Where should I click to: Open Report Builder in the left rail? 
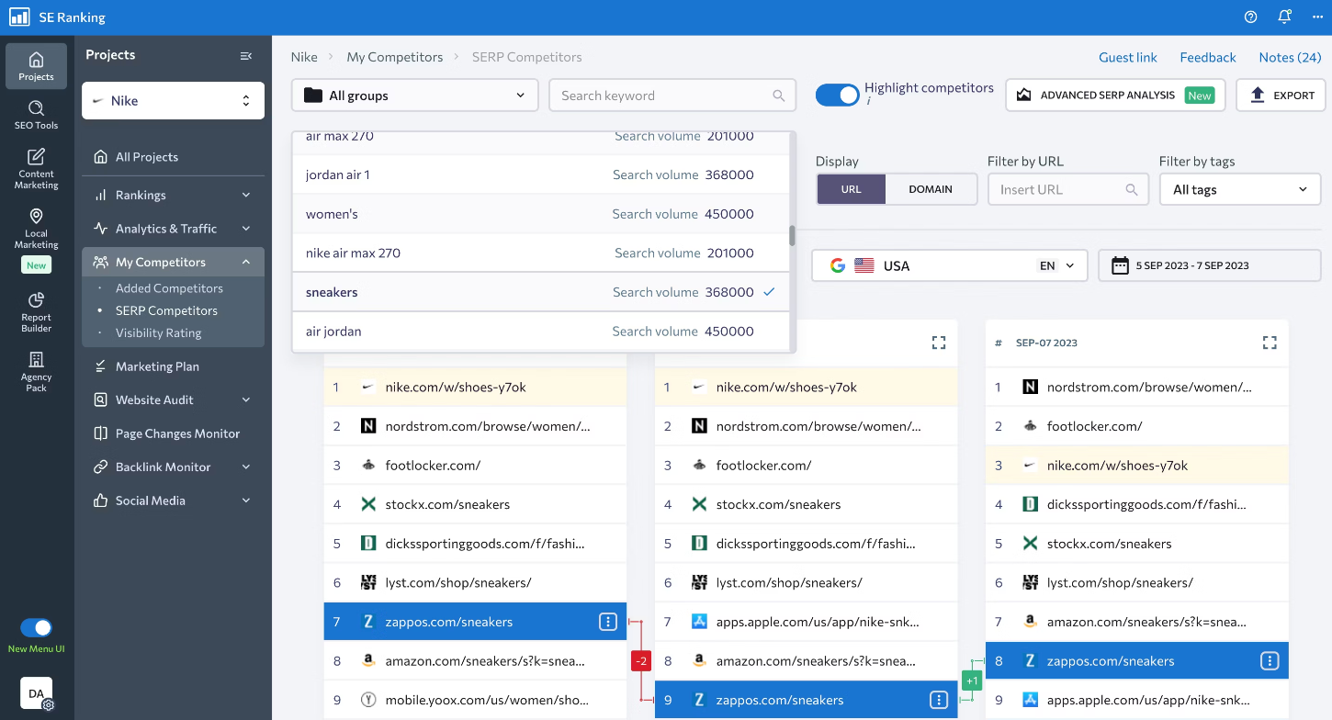36,312
